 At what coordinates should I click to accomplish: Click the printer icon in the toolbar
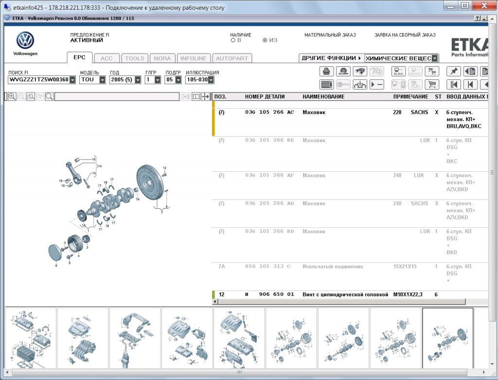pyautogui.click(x=326, y=71)
